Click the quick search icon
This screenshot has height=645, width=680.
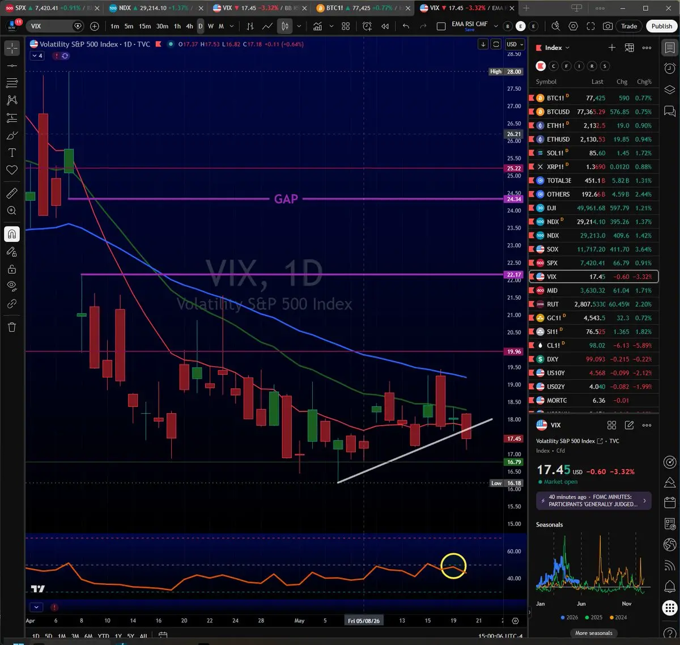coord(555,26)
